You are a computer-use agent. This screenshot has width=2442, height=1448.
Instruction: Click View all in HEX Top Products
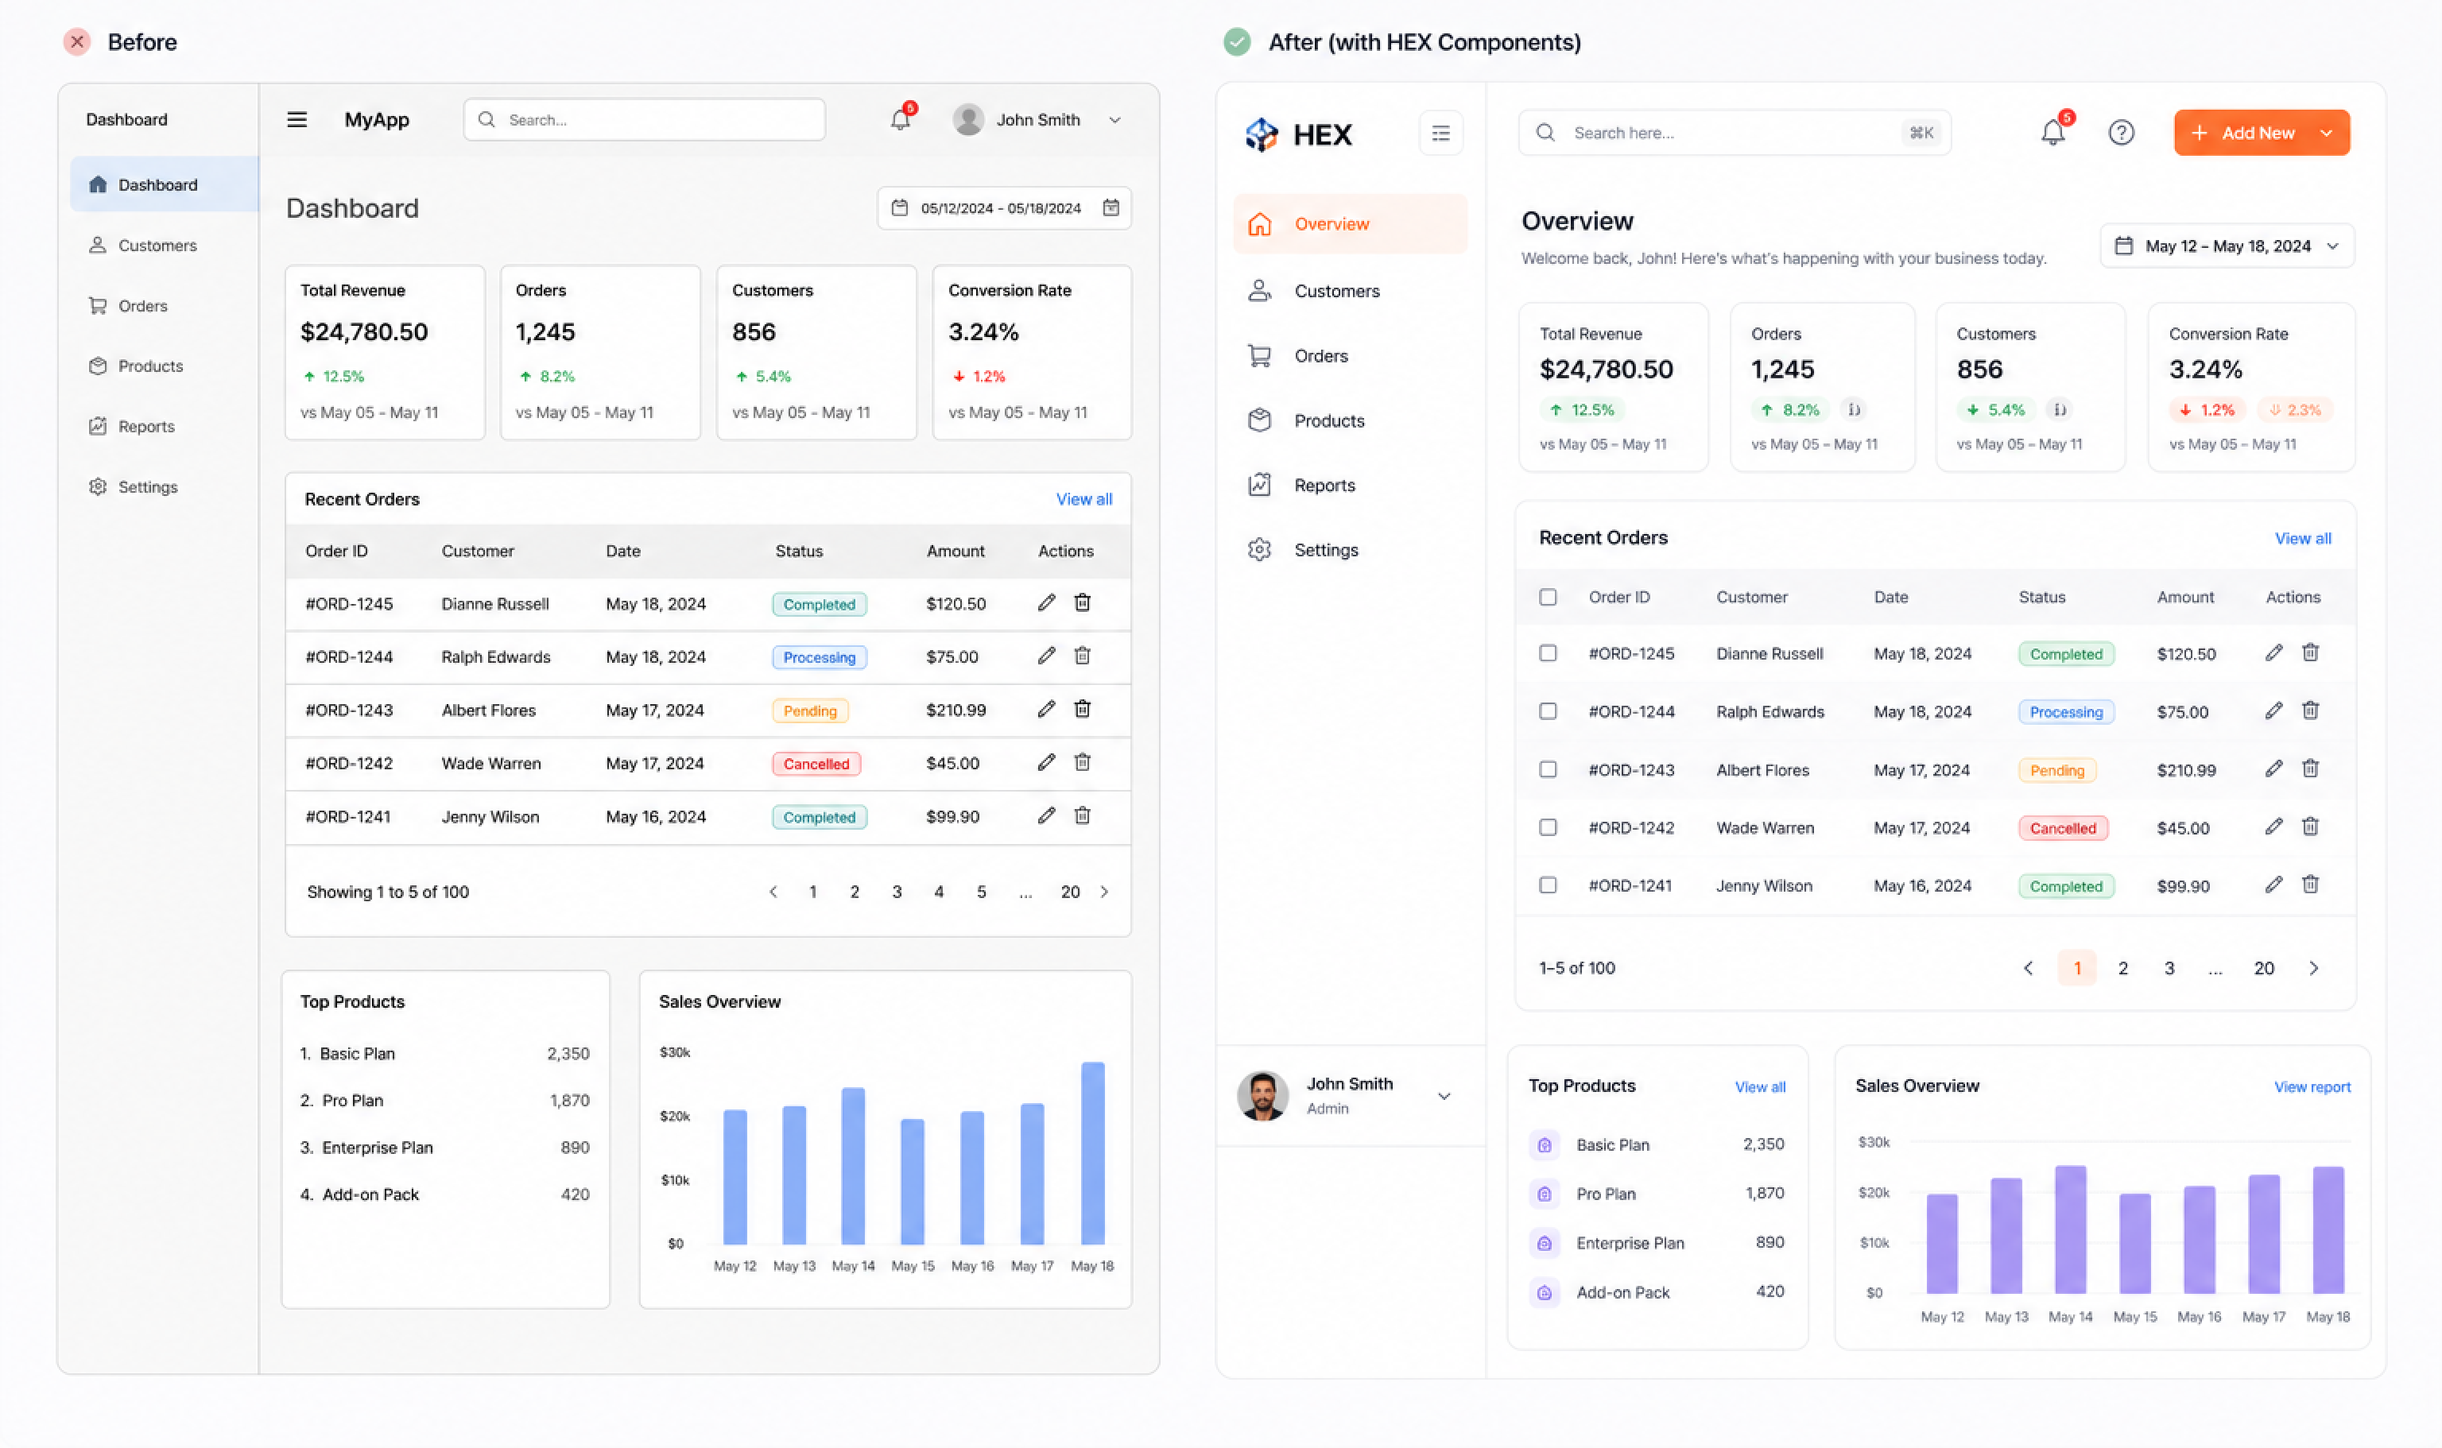(x=1760, y=1087)
